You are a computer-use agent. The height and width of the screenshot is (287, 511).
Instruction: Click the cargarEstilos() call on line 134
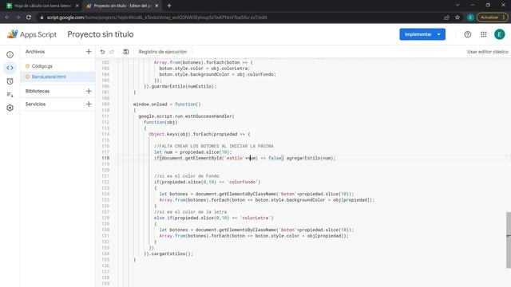[x=172, y=254]
